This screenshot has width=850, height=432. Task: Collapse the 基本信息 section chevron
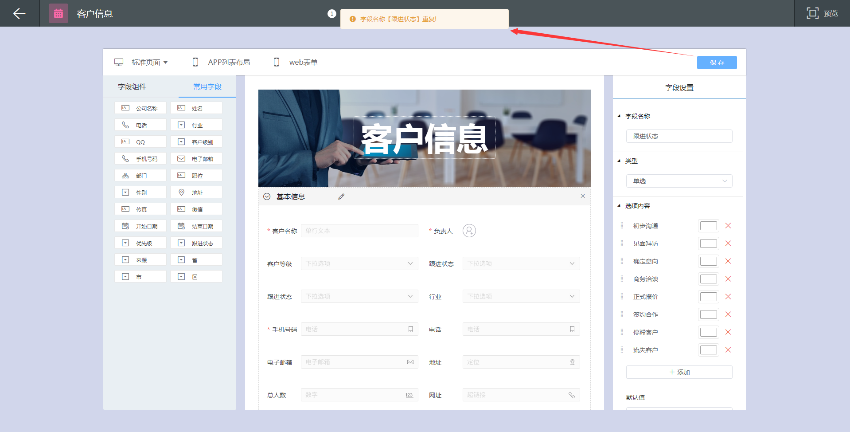pyautogui.click(x=267, y=196)
